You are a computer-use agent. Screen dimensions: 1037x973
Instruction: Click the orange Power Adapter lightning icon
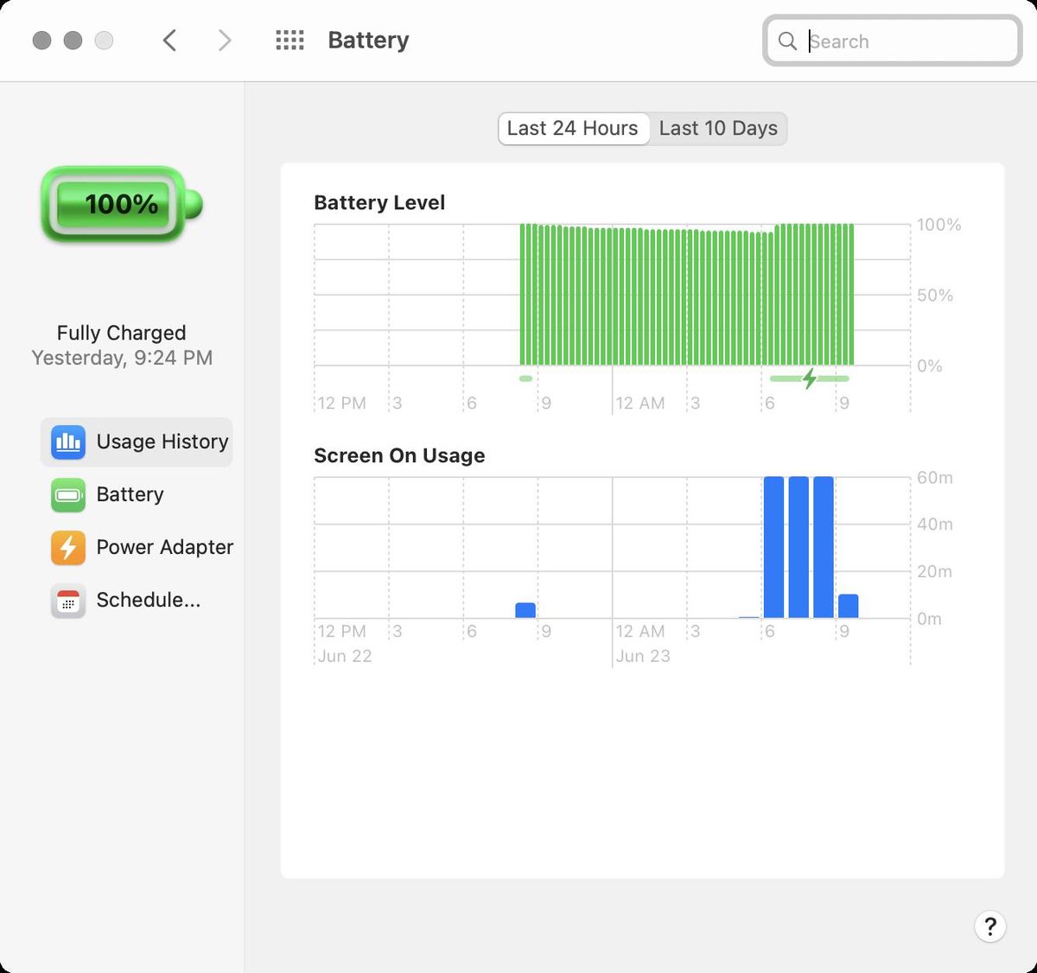pyautogui.click(x=68, y=548)
